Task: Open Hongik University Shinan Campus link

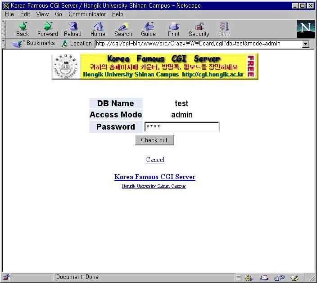Action: click(154, 186)
